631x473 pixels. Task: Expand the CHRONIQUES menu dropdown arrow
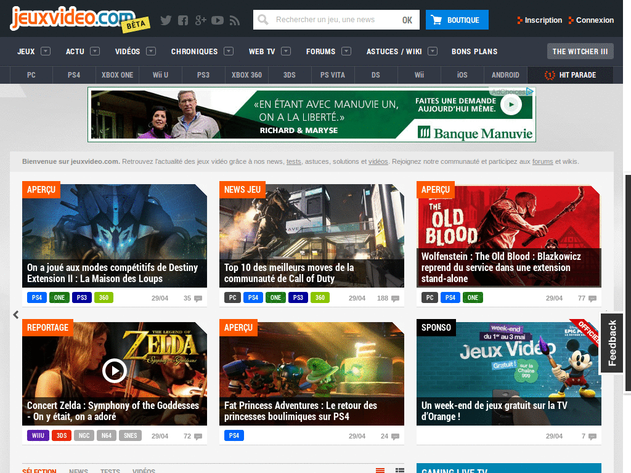click(x=229, y=51)
